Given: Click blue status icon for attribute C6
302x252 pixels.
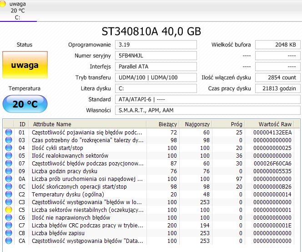Looking at the screenshot, I should 9,217.
